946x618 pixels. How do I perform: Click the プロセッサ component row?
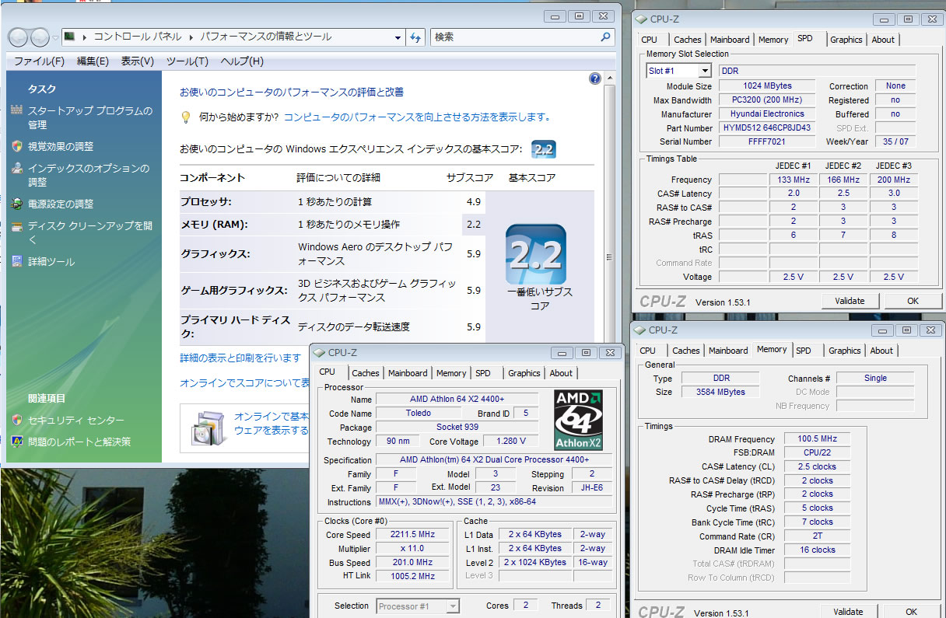(332, 202)
